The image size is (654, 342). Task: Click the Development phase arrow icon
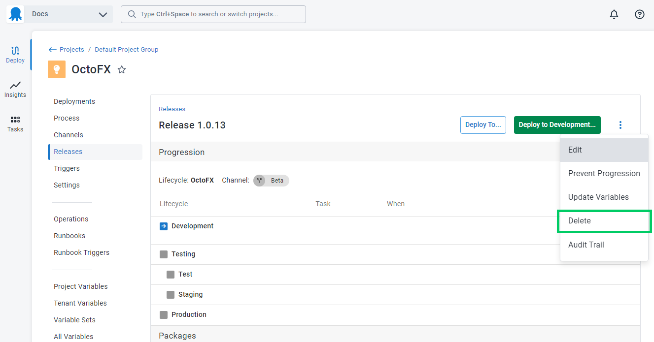tap(164, 226)
